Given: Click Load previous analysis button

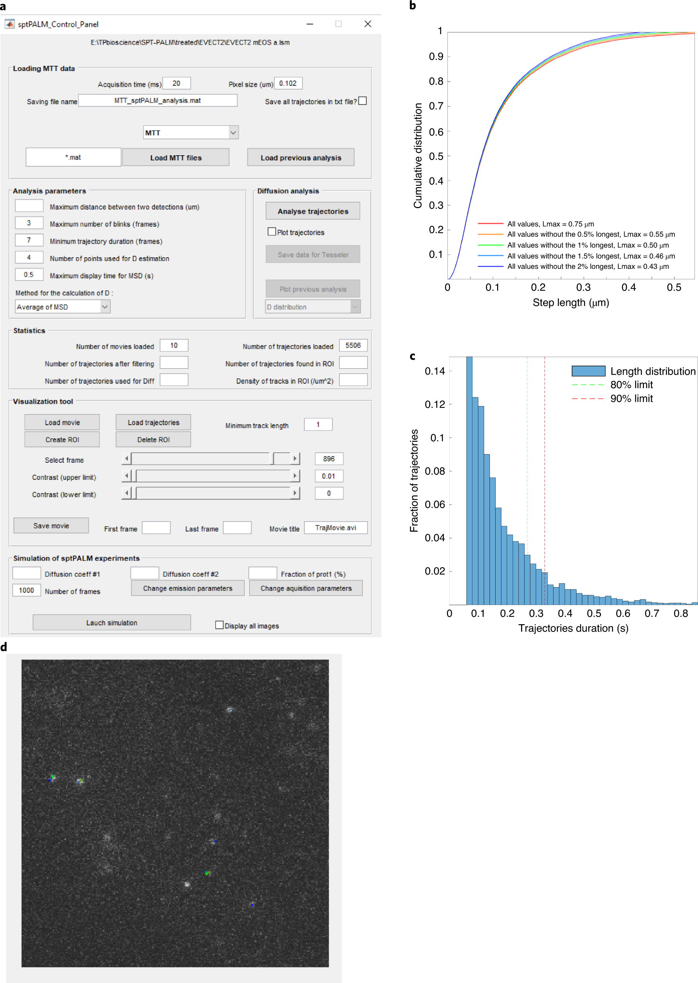Looking at the screenshot, I should [301, 157].
